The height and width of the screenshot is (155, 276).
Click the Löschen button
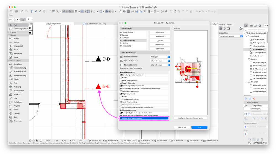pyautogui.click(x=160, y=41)
